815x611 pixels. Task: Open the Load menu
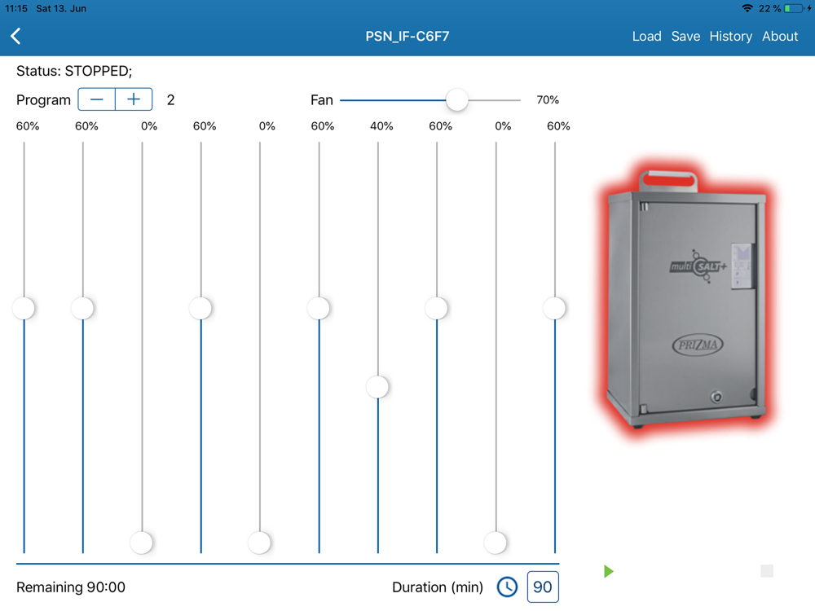[646, 37]
